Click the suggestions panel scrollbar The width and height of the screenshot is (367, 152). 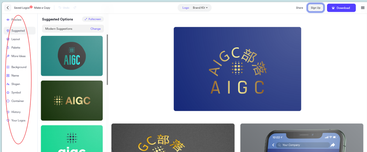click(x=107, y=60)
